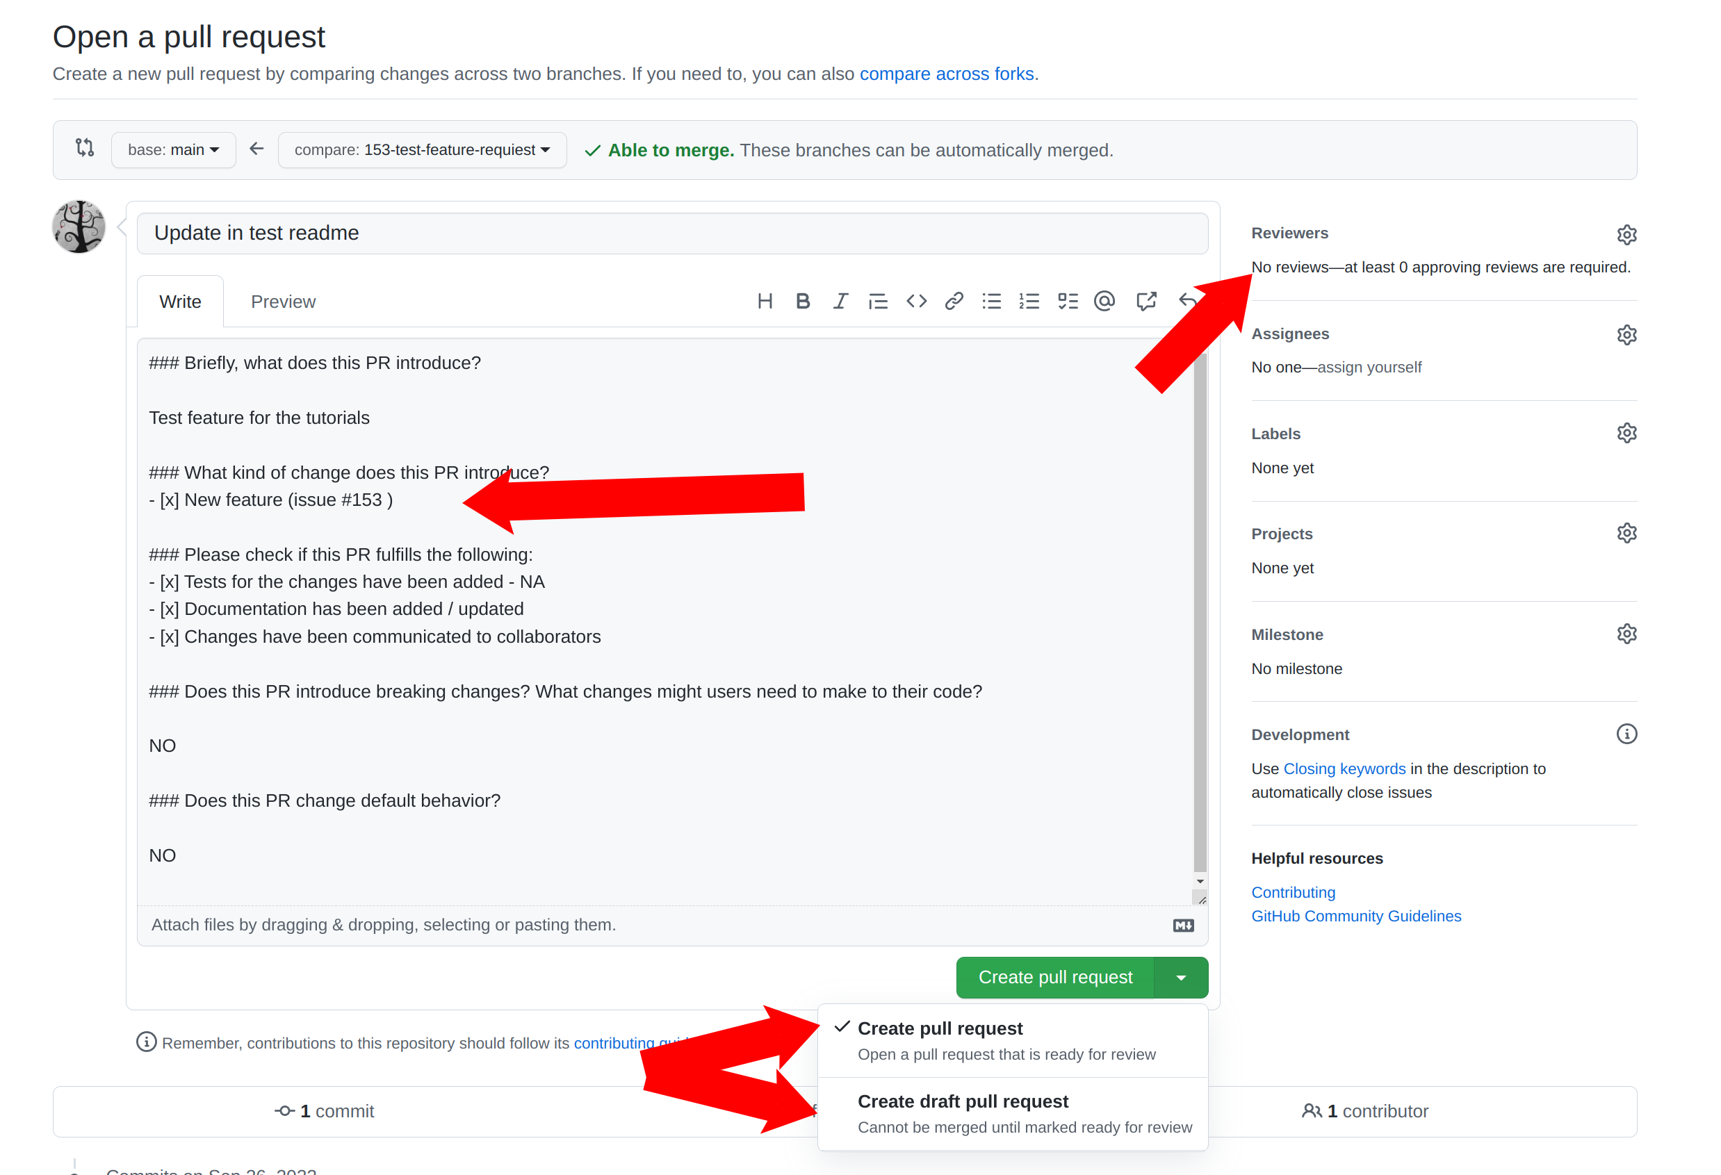Click the 'Able to merge.' status text
Viewport: 1721px width, 1175px height.
click(671, 150)
